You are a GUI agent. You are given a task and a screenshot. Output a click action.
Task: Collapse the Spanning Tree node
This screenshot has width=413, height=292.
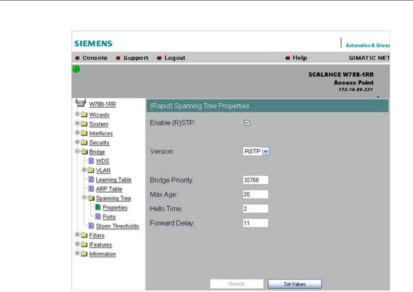(84, 197)
